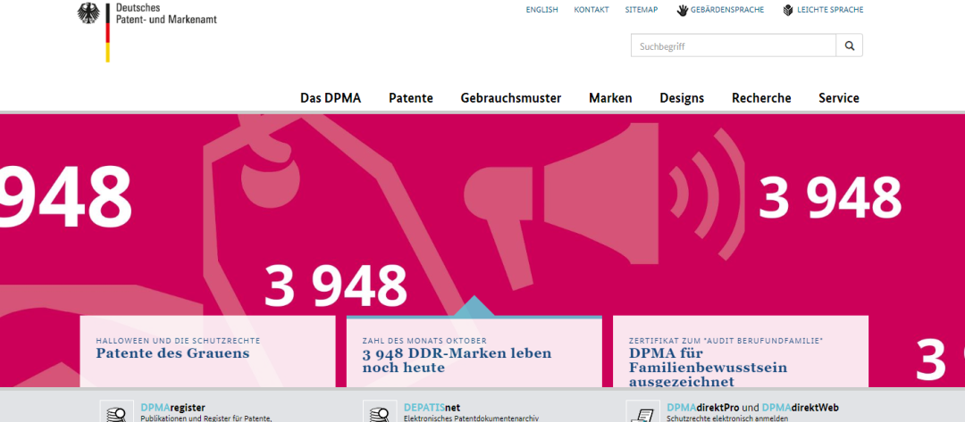This screenshot has width=965, height=422.
Task: Open the DPMAregister icon
Action: click(116, 411)
